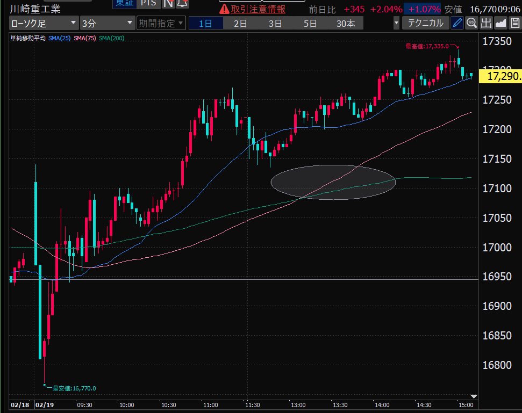Click the gray ellipse drawn on chart
The image size is (522, 413).
[333, 182]
